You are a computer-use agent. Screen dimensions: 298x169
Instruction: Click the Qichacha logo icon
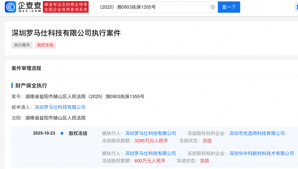tap(10, 7)
